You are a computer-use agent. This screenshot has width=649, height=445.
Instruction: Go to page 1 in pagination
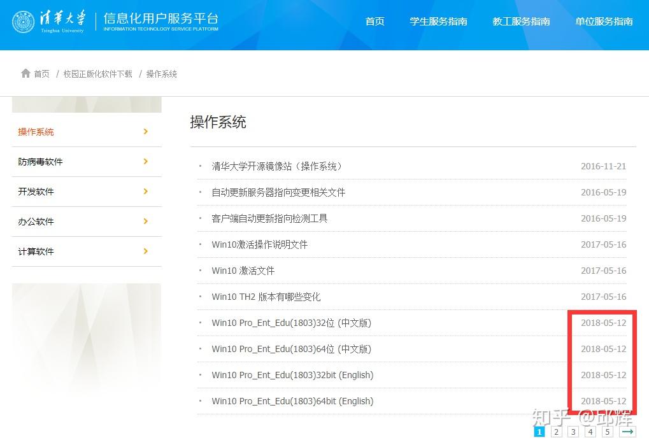point(539,432)
